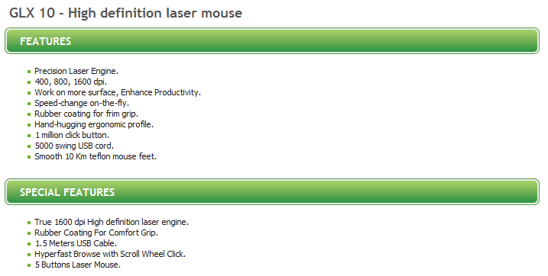Image resolution: width=548 pixels, height=276 pixels.
Task: Select the Speed-change on-the-fly item
Action: click(x=82, y=103)
